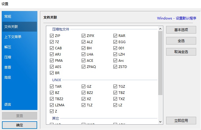Image resolution: width=201 pixels, height=130 pixels.
Task: Open the 常规 settings tab
Action: (x=20, y=16)
